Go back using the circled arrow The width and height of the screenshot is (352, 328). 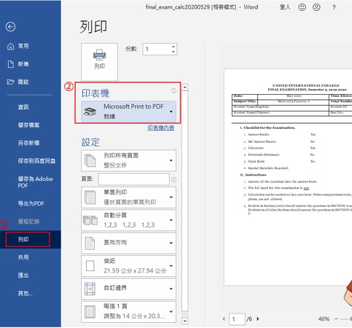10,27
